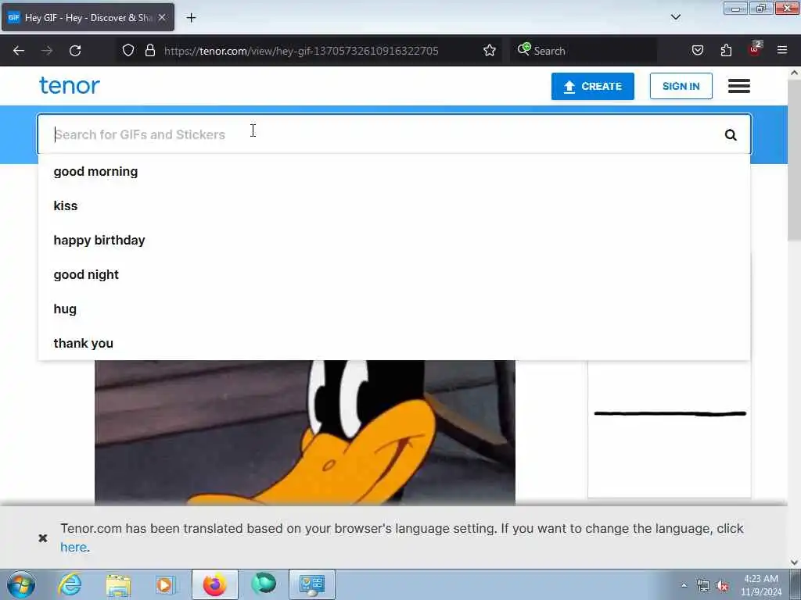This screenshot has height=600, width=801.
Task: Click the muted volume tray icon
Action: (722, 586)
